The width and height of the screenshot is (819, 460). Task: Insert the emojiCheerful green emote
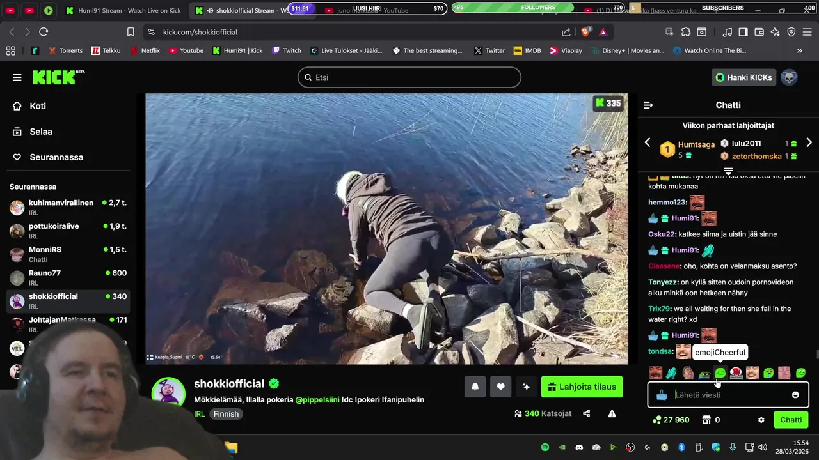coord(720,373)
